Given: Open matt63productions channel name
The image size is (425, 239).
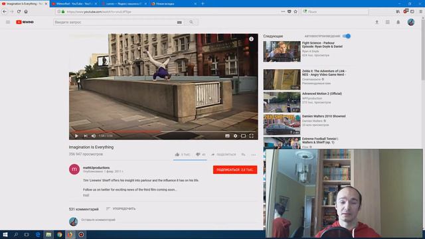Looking at the screenshot, I should (96, 168).
